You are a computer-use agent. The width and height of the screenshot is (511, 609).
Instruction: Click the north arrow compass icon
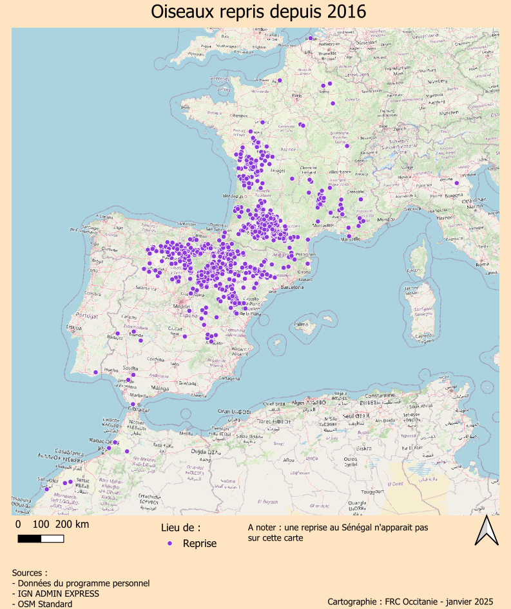pos(487,531)
